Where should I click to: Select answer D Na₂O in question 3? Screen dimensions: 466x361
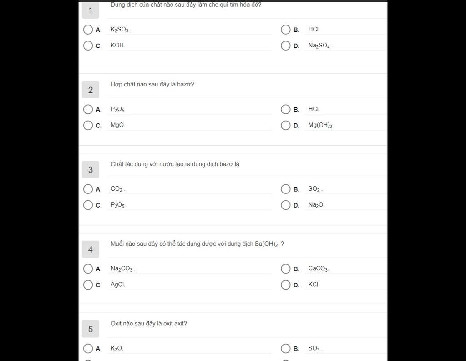pos(286,205)
